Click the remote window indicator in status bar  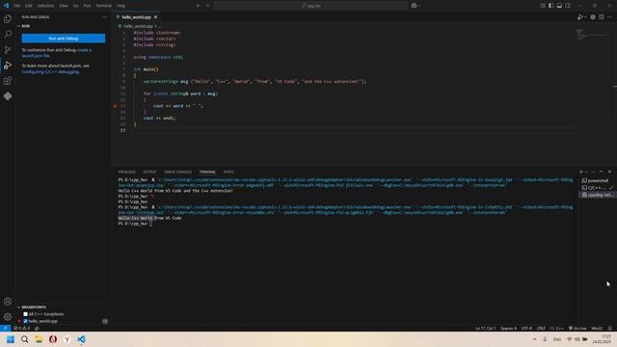coord(5,328)
